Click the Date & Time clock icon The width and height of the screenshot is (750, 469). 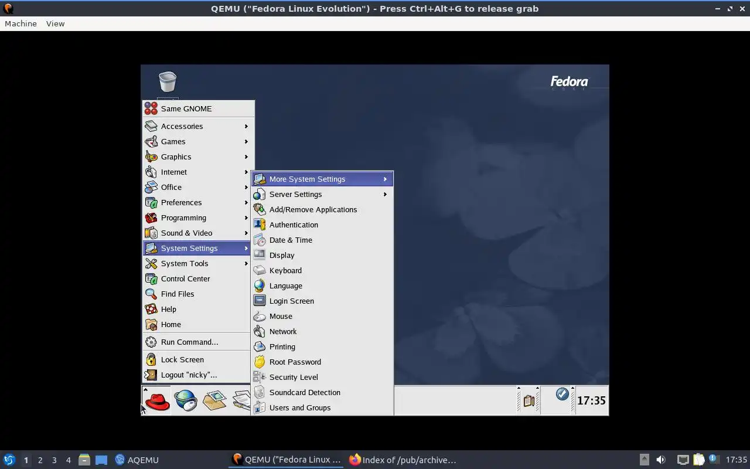tap(260, 240)
